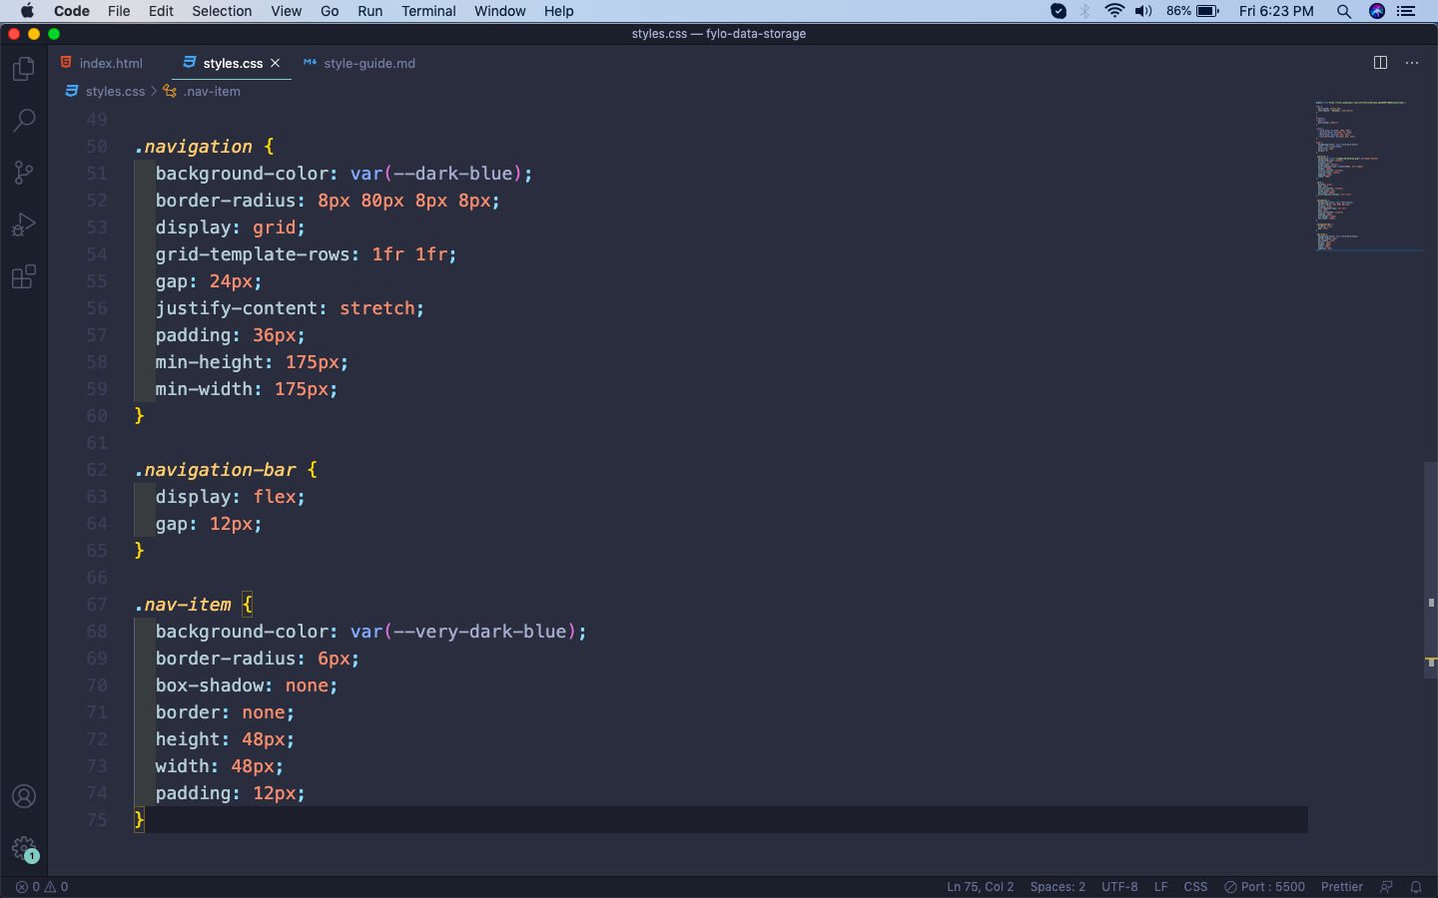The width and height of the screenshot is (1438, 898).
Task: Click line number 56 in the gutter
Action: pyautogui.click(x=97, y=308)
